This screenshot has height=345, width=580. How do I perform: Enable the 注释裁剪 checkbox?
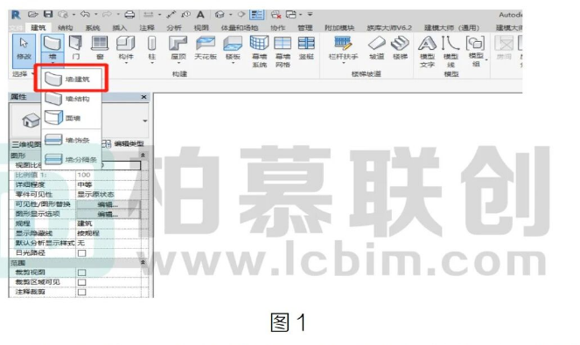[x=81, y=292]
